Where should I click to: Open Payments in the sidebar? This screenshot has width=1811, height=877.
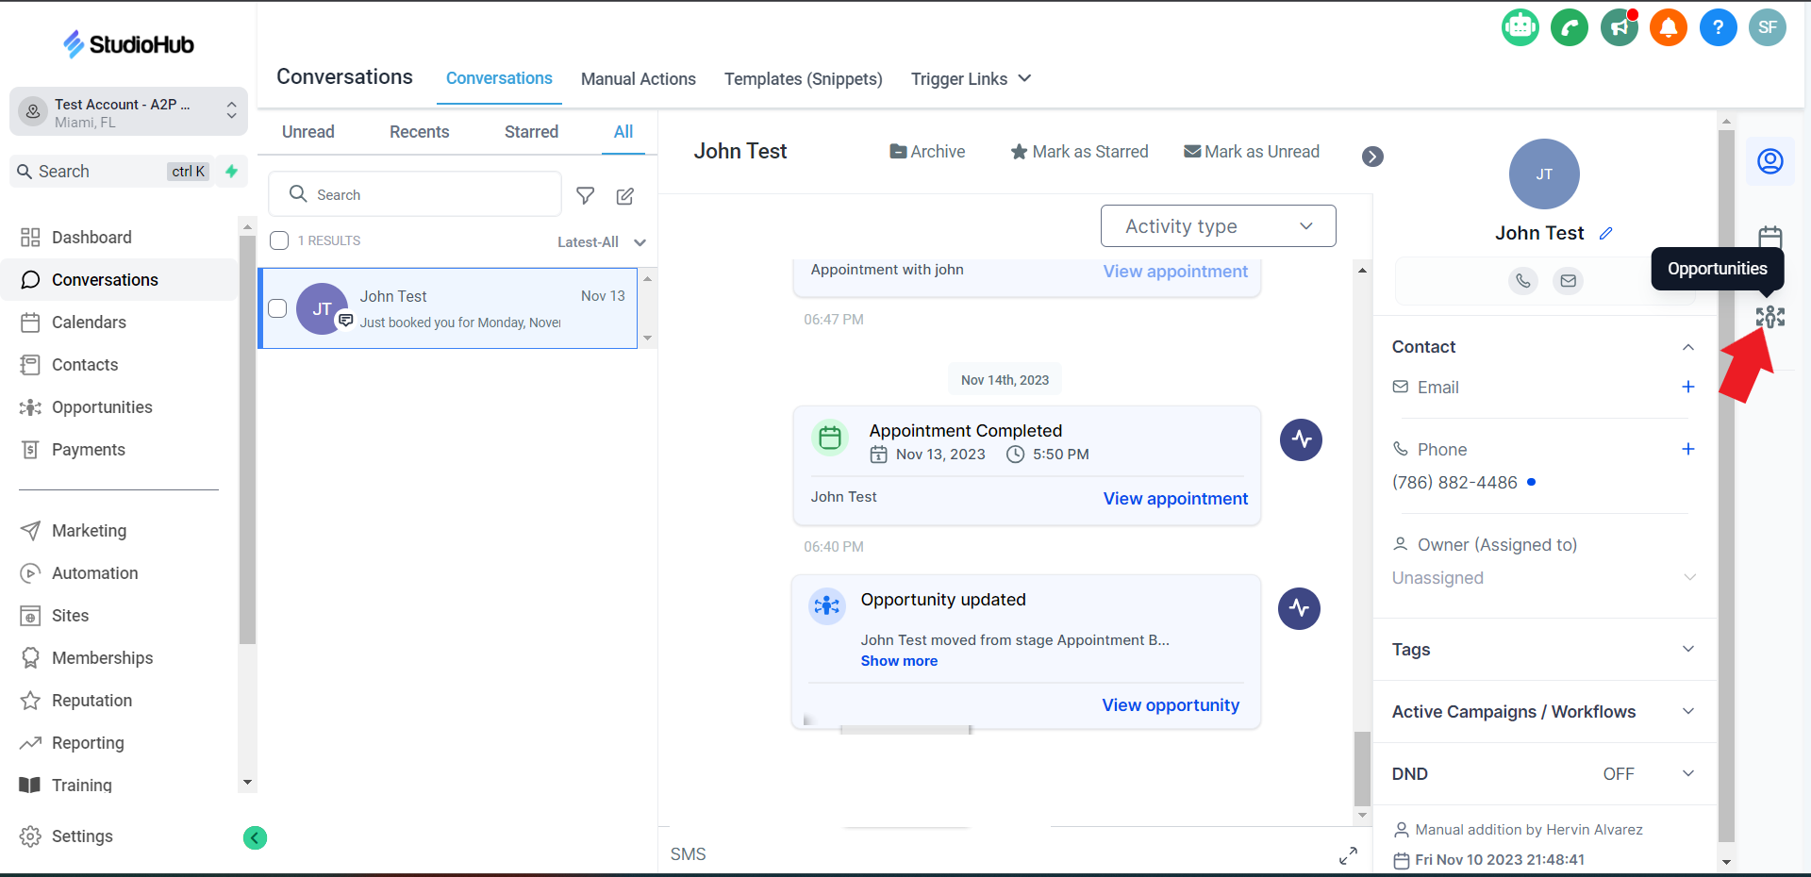click(x=88, y=450)
